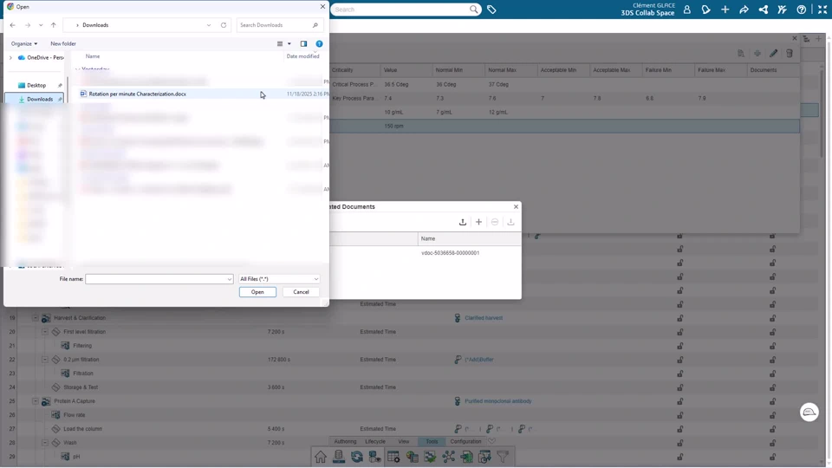The image size is (832, 468).
Task: Click Cancel in the Open dialog
Action: [301, 292]
